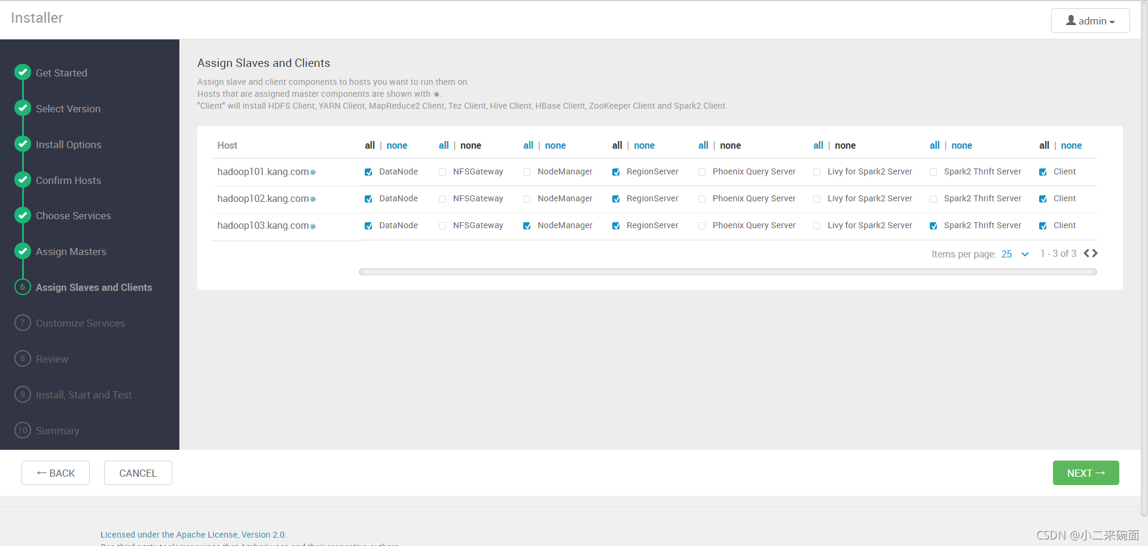Click the BACK button
This screenshot has height=546, width=1148.
coord(56,473)
